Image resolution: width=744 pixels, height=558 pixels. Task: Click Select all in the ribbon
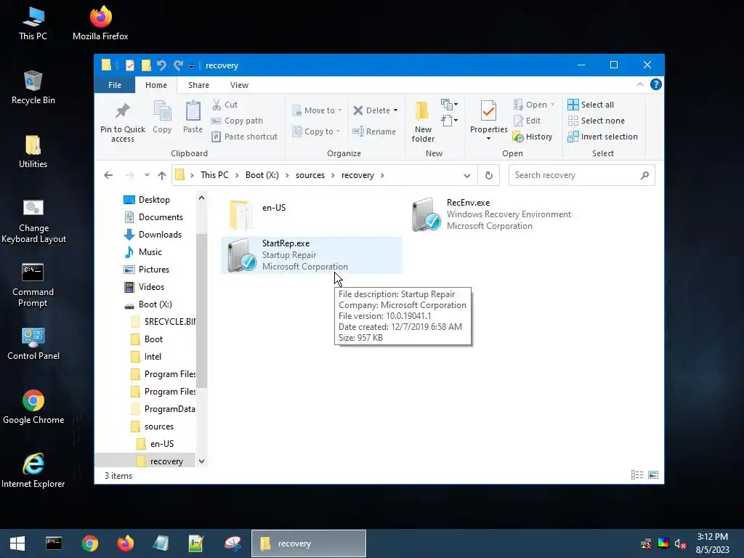tap(591, 105)
